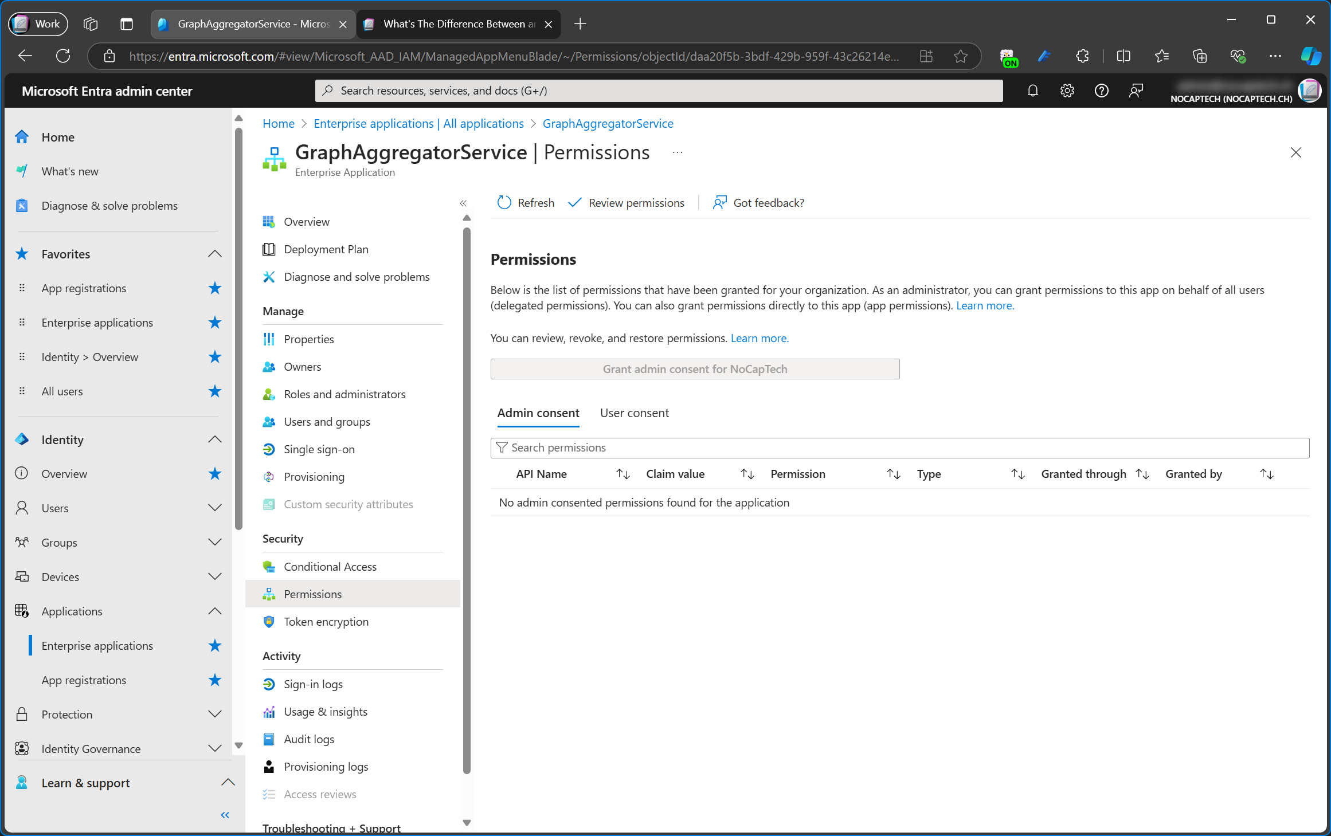Open Provisioning logs
Screen dimensions: 1331x836
click(x=326, y=767)
